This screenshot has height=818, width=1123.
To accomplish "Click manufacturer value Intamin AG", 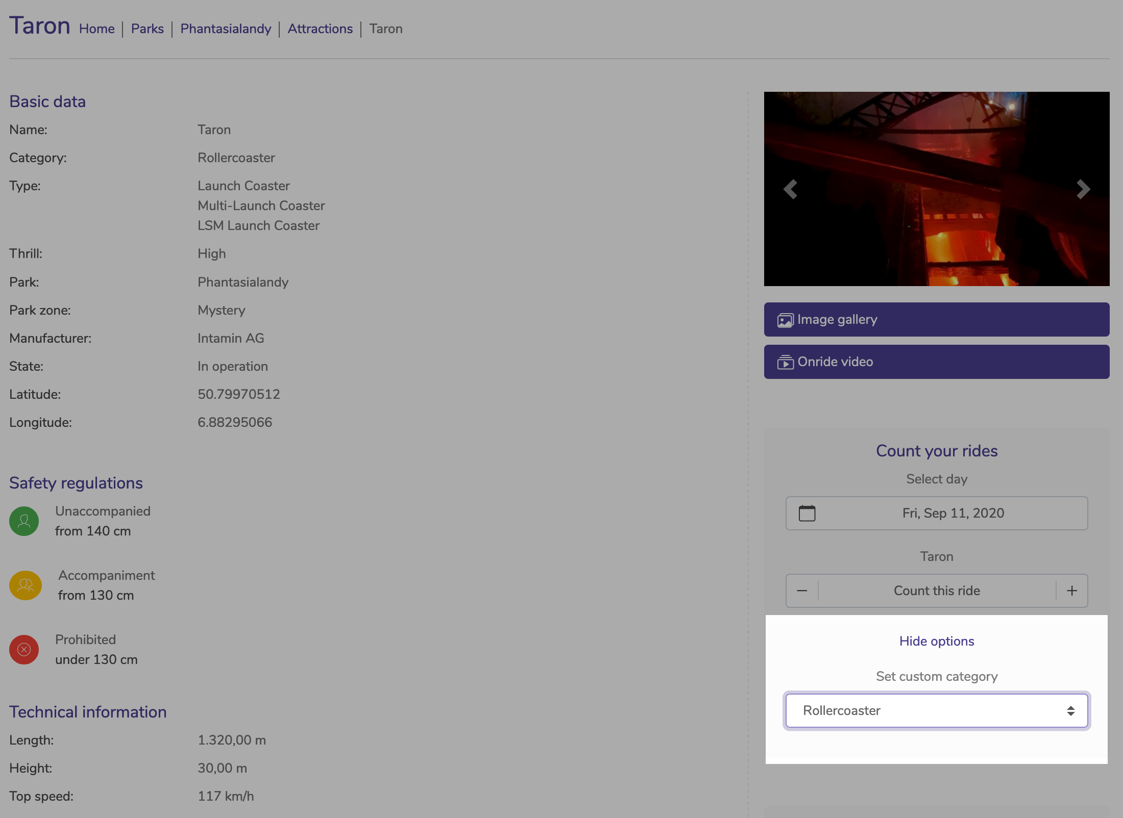I will [231, 338].
